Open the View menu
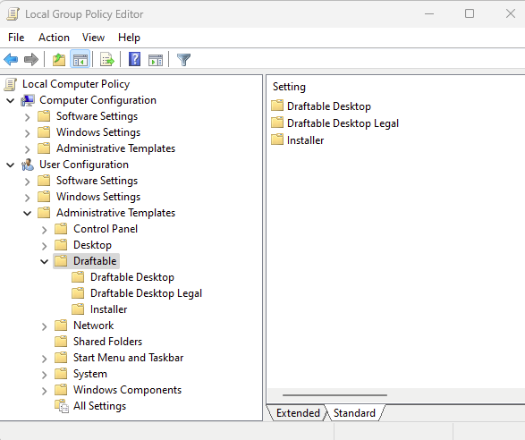Image resolution: width=525 pixels, height=440 pixels. pos(93,38)
